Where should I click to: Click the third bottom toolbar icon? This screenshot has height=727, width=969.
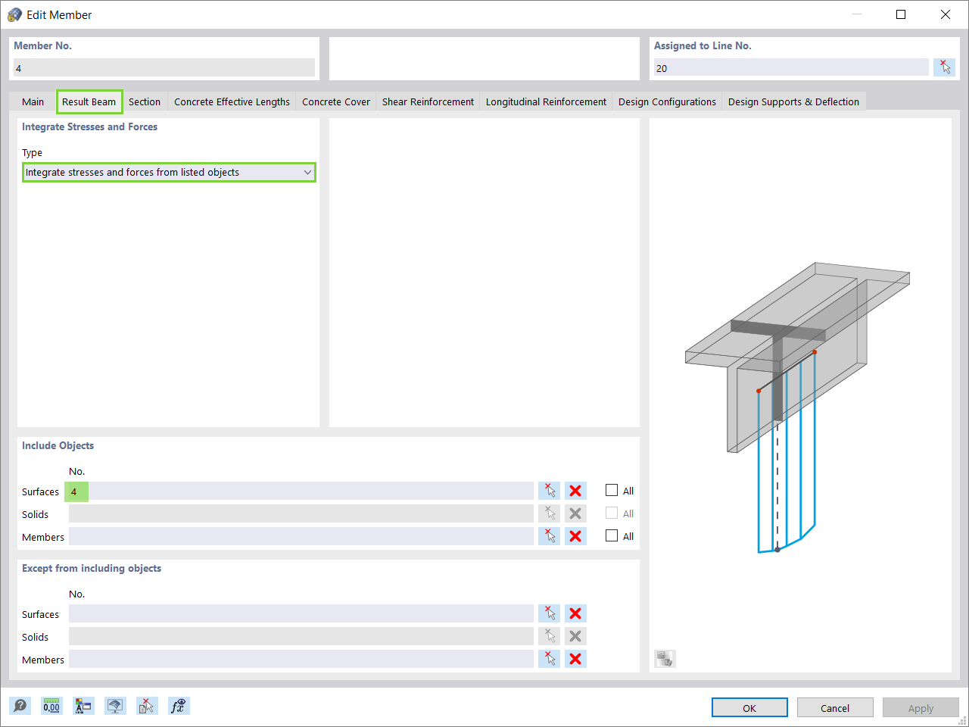tap(83, 706)
